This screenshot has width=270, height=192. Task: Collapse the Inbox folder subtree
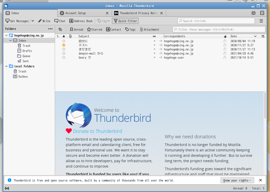coord(11,41)
